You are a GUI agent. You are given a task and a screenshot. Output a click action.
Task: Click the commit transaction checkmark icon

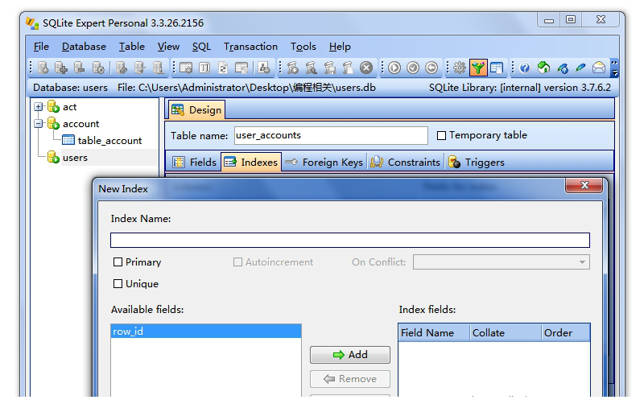[413, 68]
